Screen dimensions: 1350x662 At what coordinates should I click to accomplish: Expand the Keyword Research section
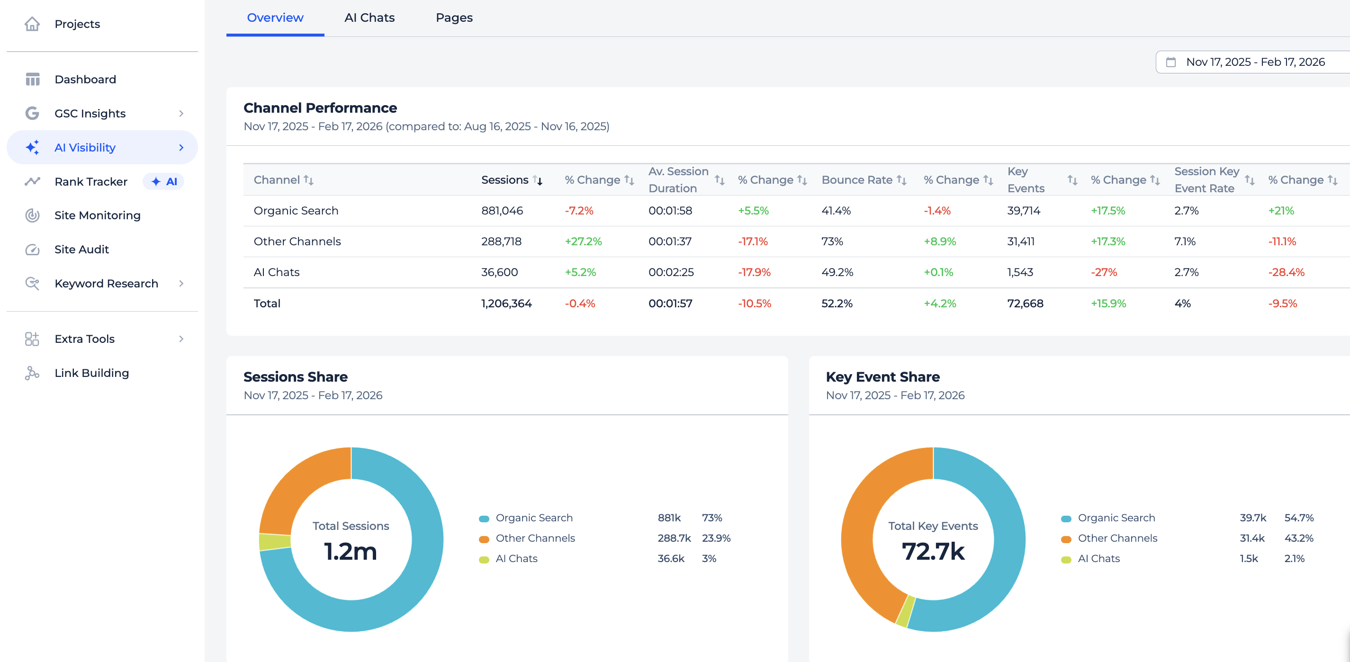(x=181, y=283)
